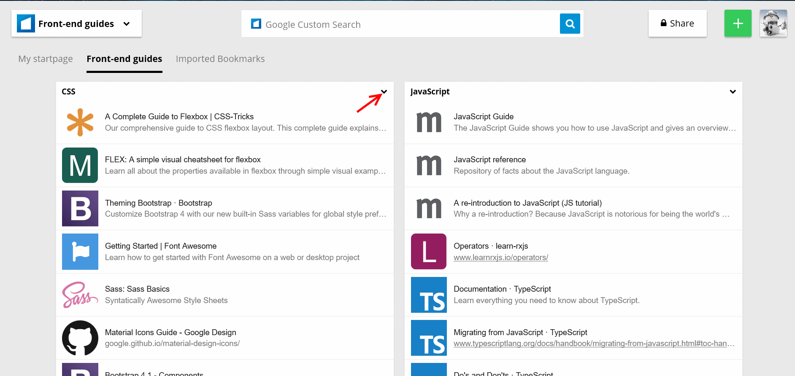Click the Syntatically Awesome Style Sheets description
The height and width of the screenshot is (376, 795).
pyautogui.click(x=166, y=301)
